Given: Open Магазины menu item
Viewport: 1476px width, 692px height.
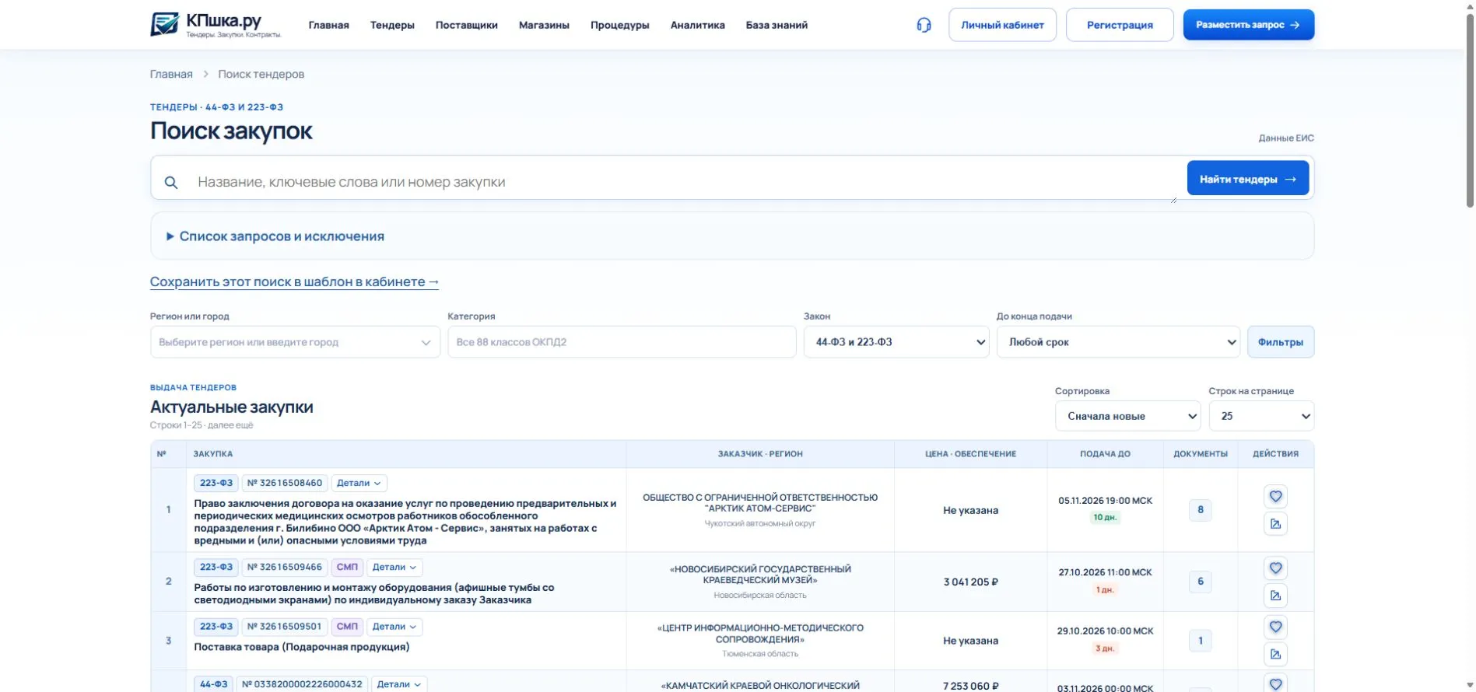Looking at the screenshot, I should [544, 25].
